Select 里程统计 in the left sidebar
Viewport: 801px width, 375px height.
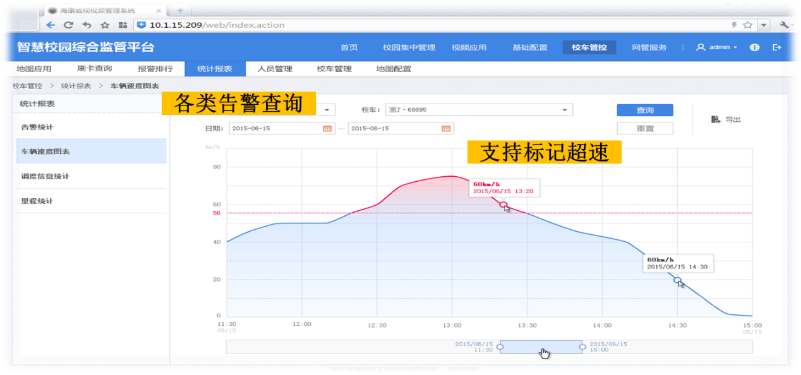tap(37, 201)
